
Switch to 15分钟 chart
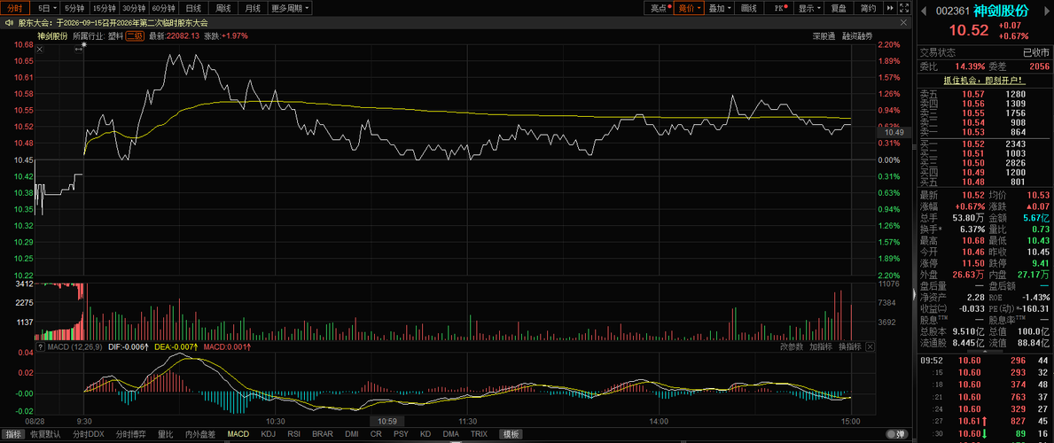105,8
